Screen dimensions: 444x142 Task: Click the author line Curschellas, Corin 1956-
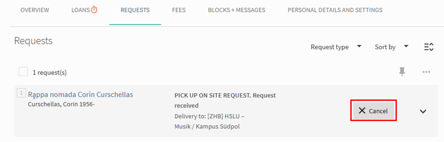61,104
